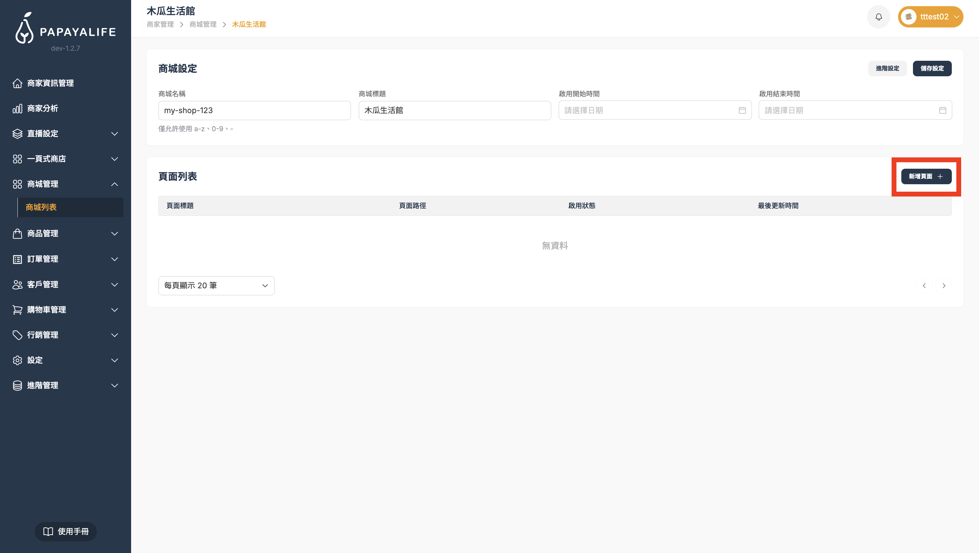The height and width of the screenshot is (553, 979).
Task: Click the 商城名稱 input field
Action: pyautogui.click(x=254, y=111)
